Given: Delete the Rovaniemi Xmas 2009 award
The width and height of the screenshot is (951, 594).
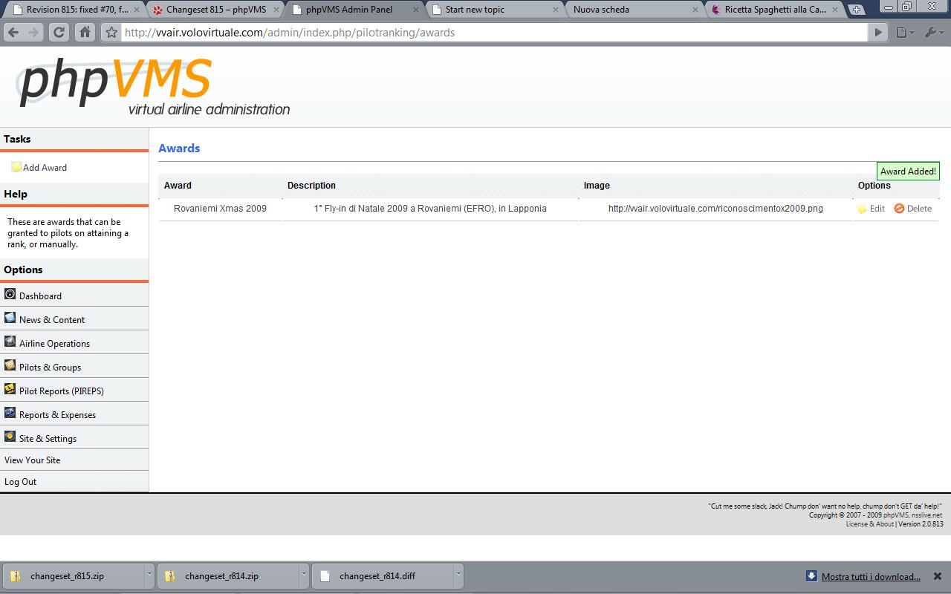Looking at the screenshot, I should (x=912, y=209).
